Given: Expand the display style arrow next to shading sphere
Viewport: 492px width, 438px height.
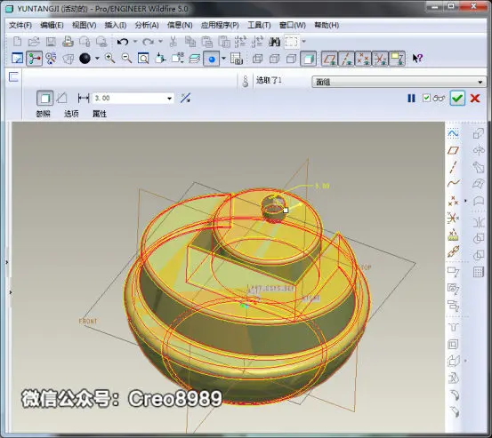Looking at the screenshot, I should (97, 59).
